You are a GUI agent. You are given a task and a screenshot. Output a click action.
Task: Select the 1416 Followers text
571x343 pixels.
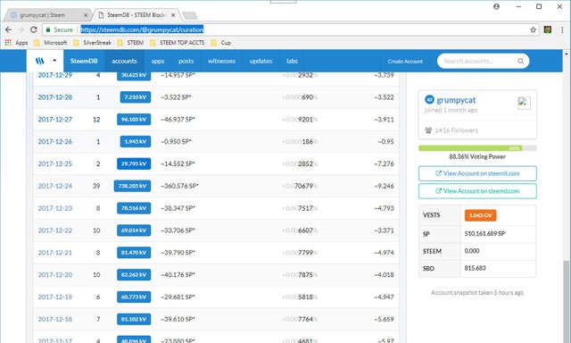point(457,130)
